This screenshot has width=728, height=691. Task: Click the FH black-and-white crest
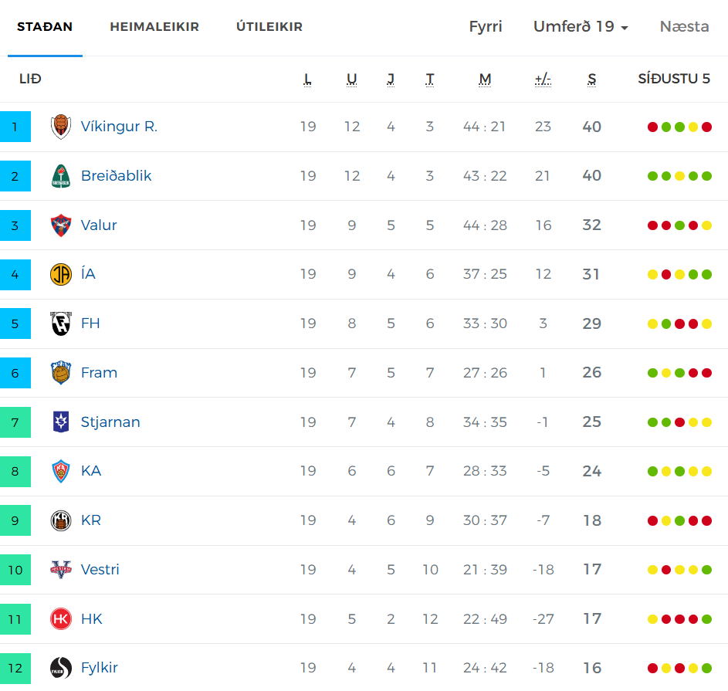pos(61,323)
